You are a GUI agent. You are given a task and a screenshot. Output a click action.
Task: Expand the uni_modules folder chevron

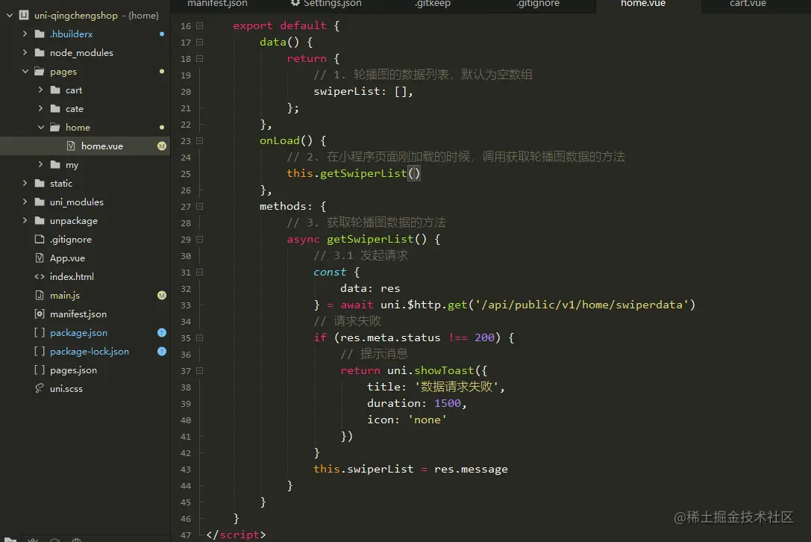(x=25, y=202)
